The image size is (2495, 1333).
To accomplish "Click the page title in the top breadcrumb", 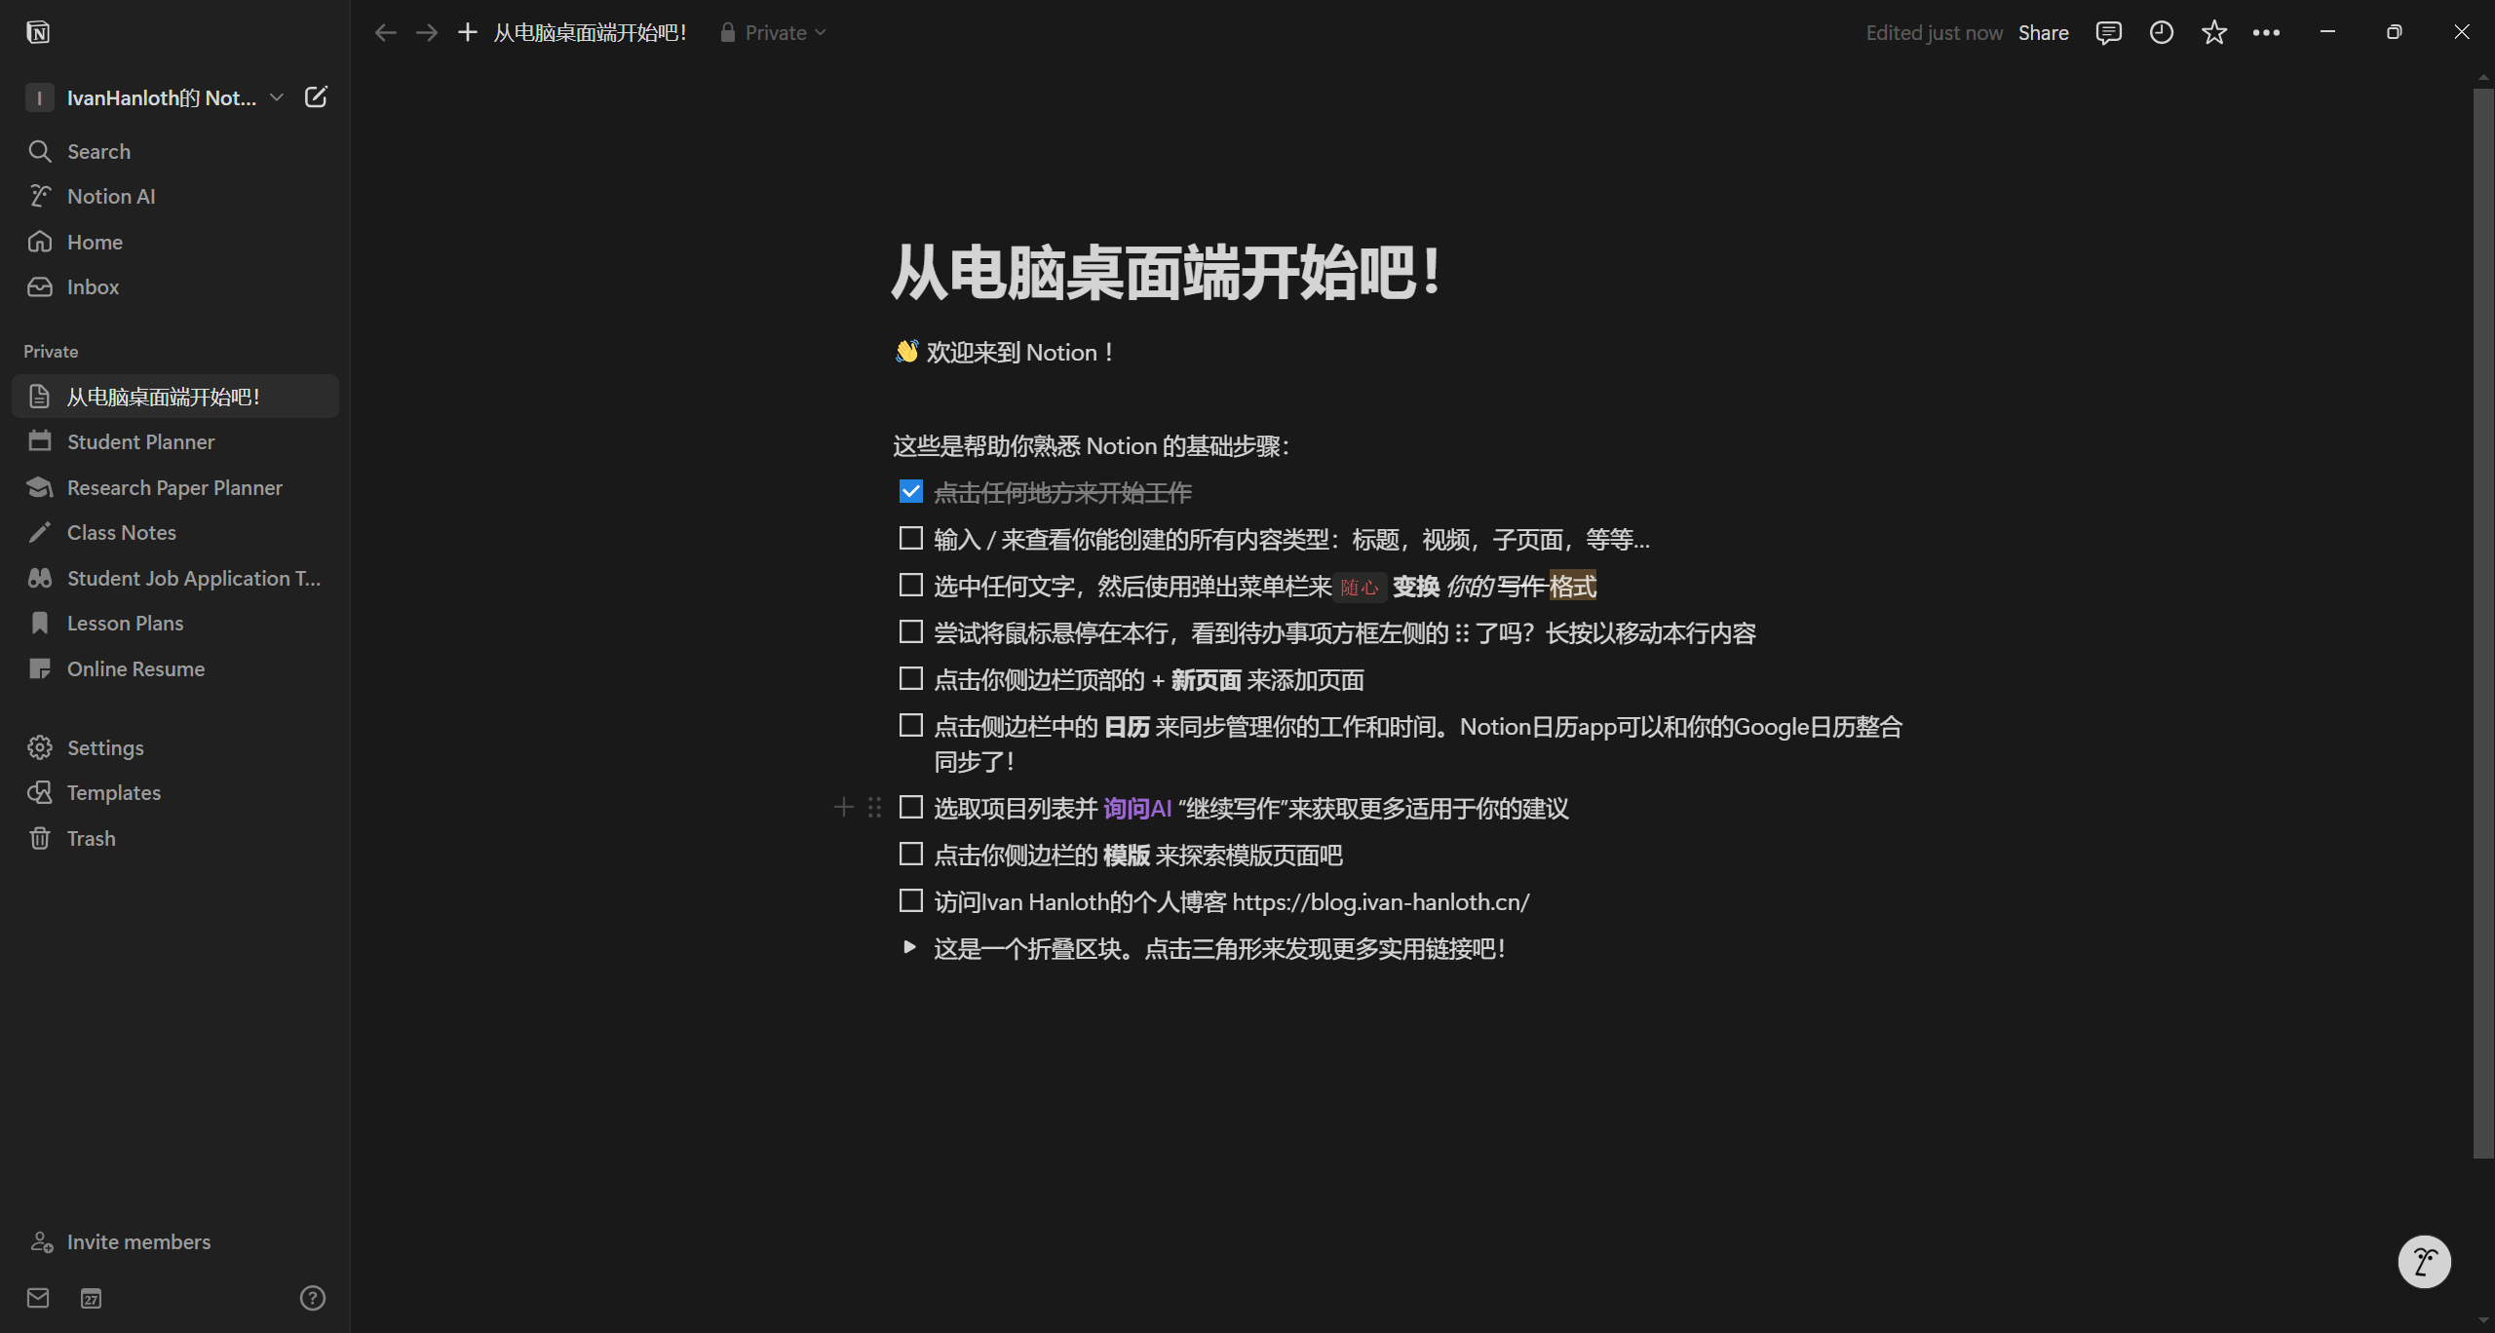I will (590, 32).
